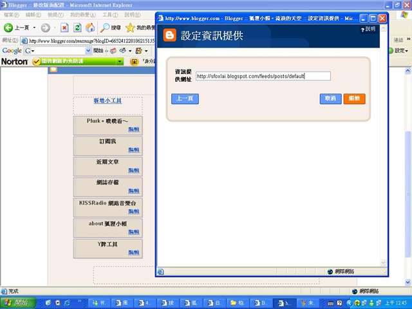
Task: Click the Google toolbar news icon
Action: point(113,51)
